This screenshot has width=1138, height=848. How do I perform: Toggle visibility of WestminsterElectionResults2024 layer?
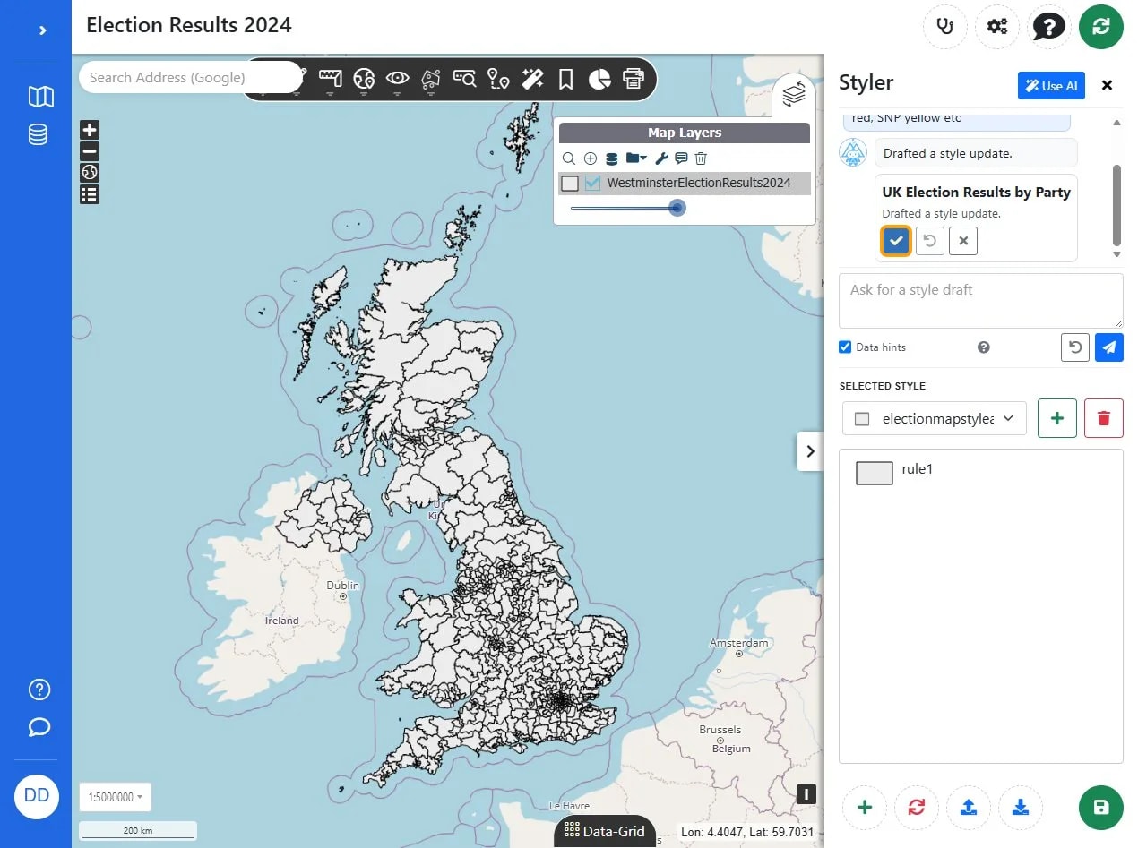coord(592,183)
